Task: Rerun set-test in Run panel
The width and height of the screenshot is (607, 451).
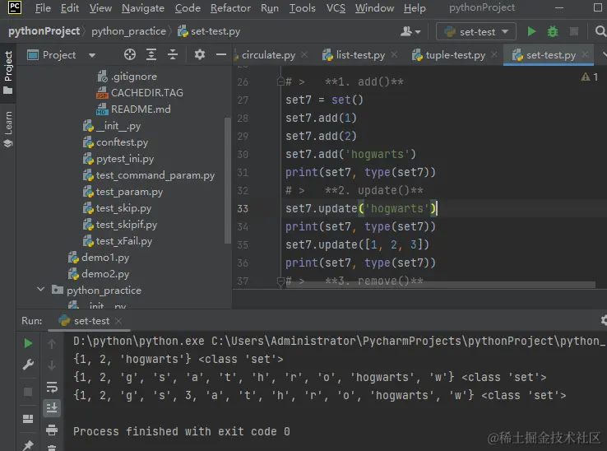Action: click(x=28, y=343)
